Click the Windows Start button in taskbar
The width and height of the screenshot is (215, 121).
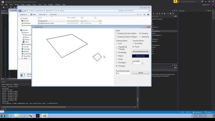(x=3, y=116)
